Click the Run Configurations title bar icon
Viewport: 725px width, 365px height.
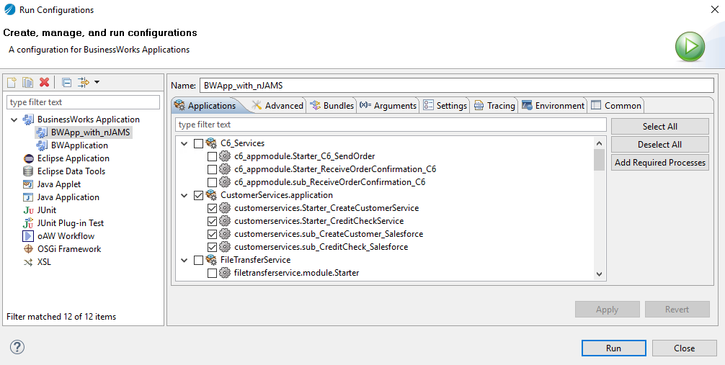[x=9, y=9]
